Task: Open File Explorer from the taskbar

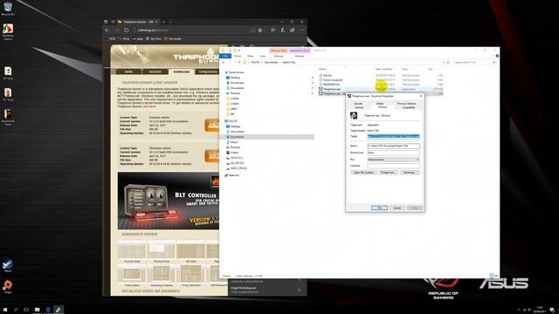Action: coord(37,310)
